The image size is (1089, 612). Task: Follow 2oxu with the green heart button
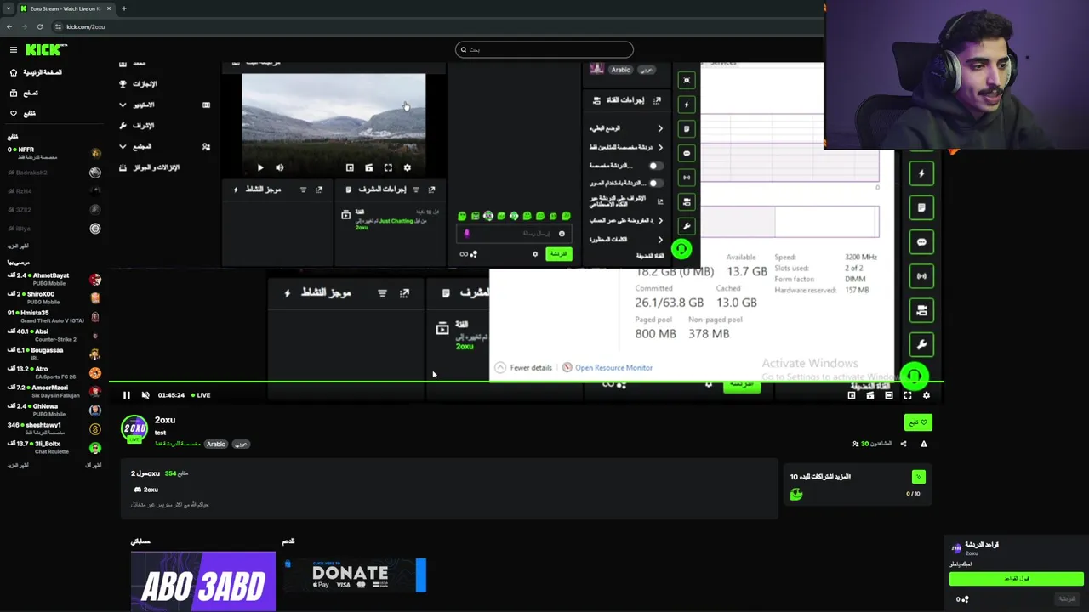click(x=918, y=422)
